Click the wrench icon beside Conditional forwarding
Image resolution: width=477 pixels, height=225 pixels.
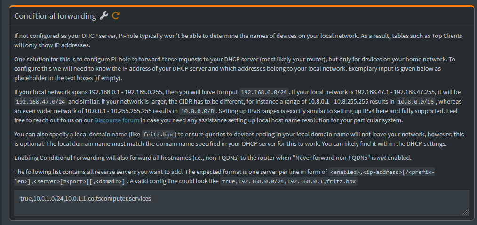[104, 15]
